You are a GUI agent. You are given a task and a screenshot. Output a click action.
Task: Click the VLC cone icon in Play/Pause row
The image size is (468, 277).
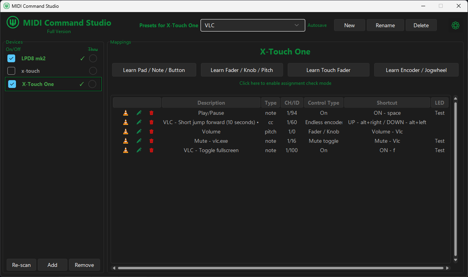125,113
